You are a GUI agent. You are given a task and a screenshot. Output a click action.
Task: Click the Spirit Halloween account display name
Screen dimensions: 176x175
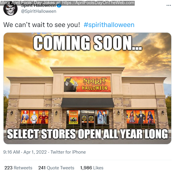coord(38,6)
